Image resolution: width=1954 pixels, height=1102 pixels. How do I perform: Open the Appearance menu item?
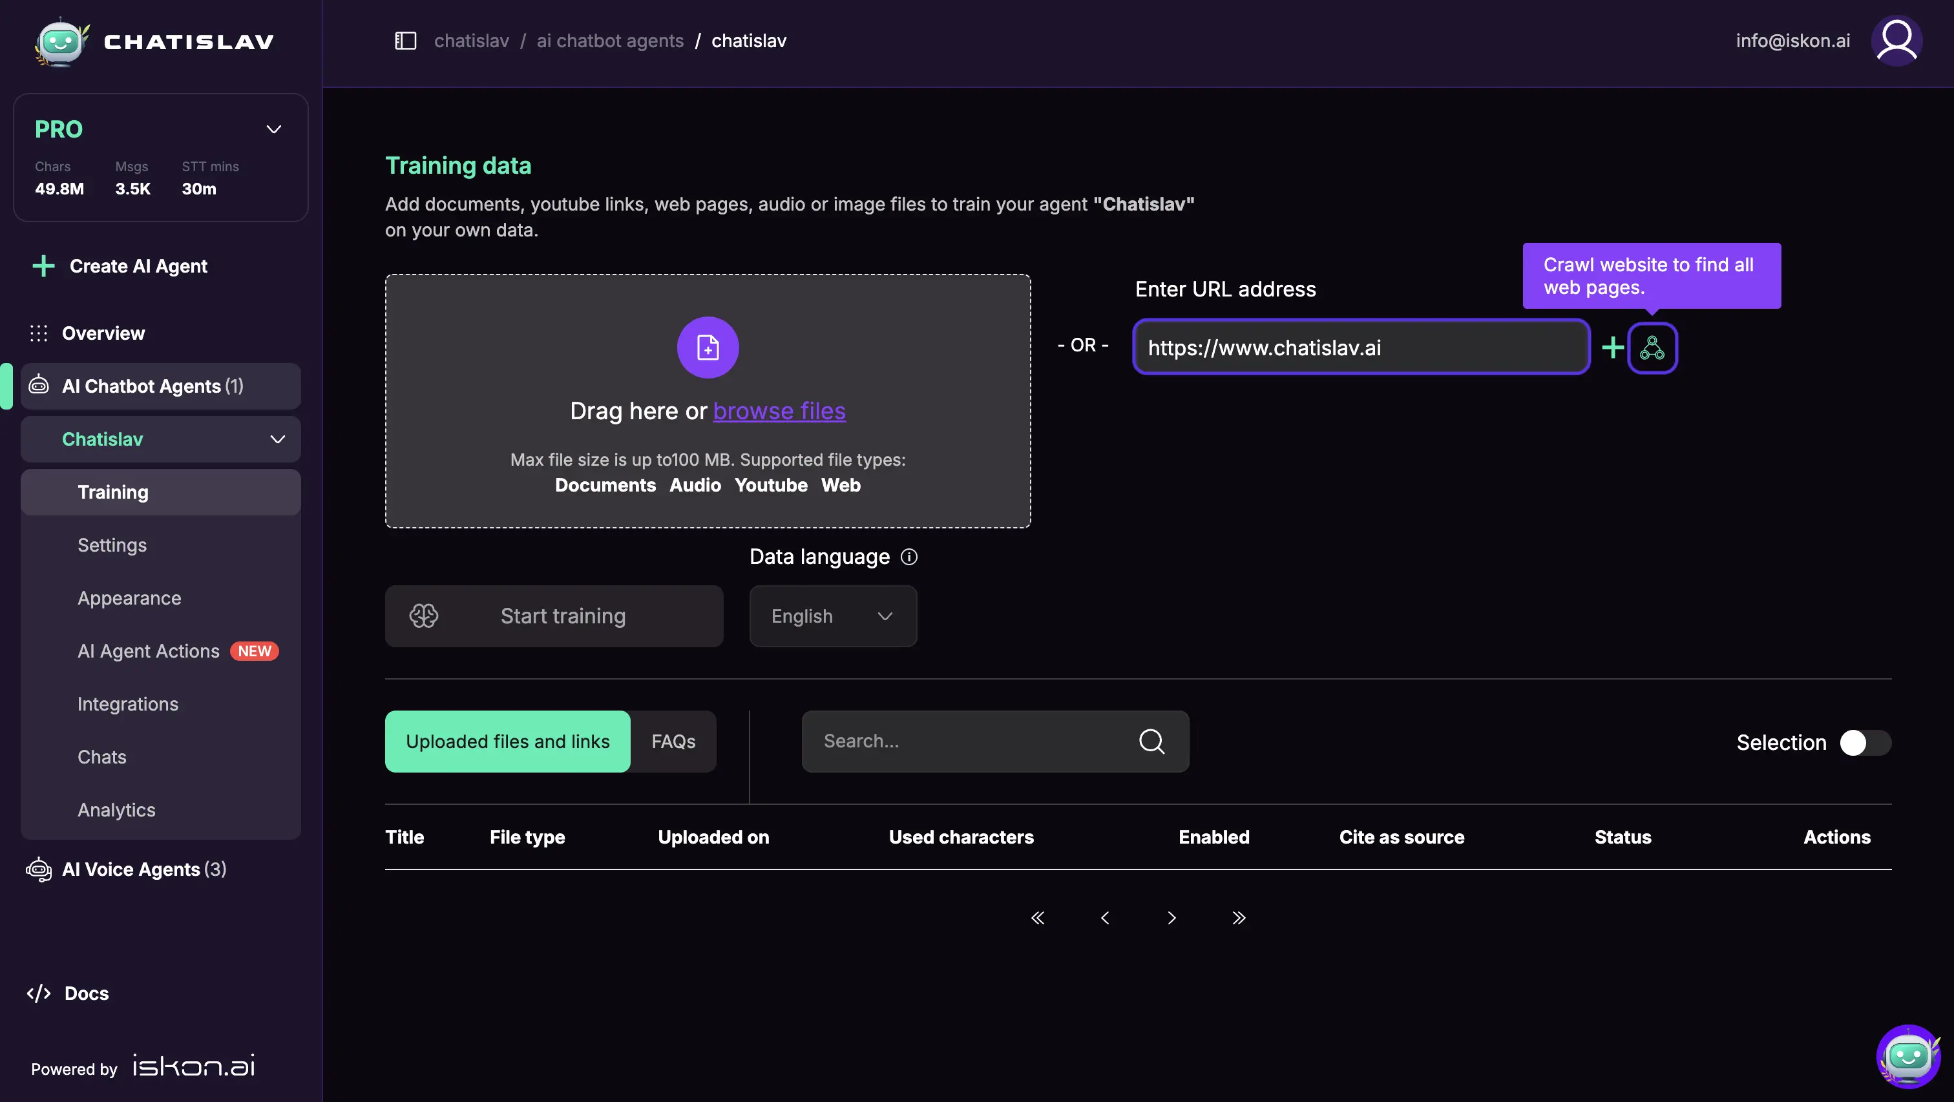[x=161, y=598]
